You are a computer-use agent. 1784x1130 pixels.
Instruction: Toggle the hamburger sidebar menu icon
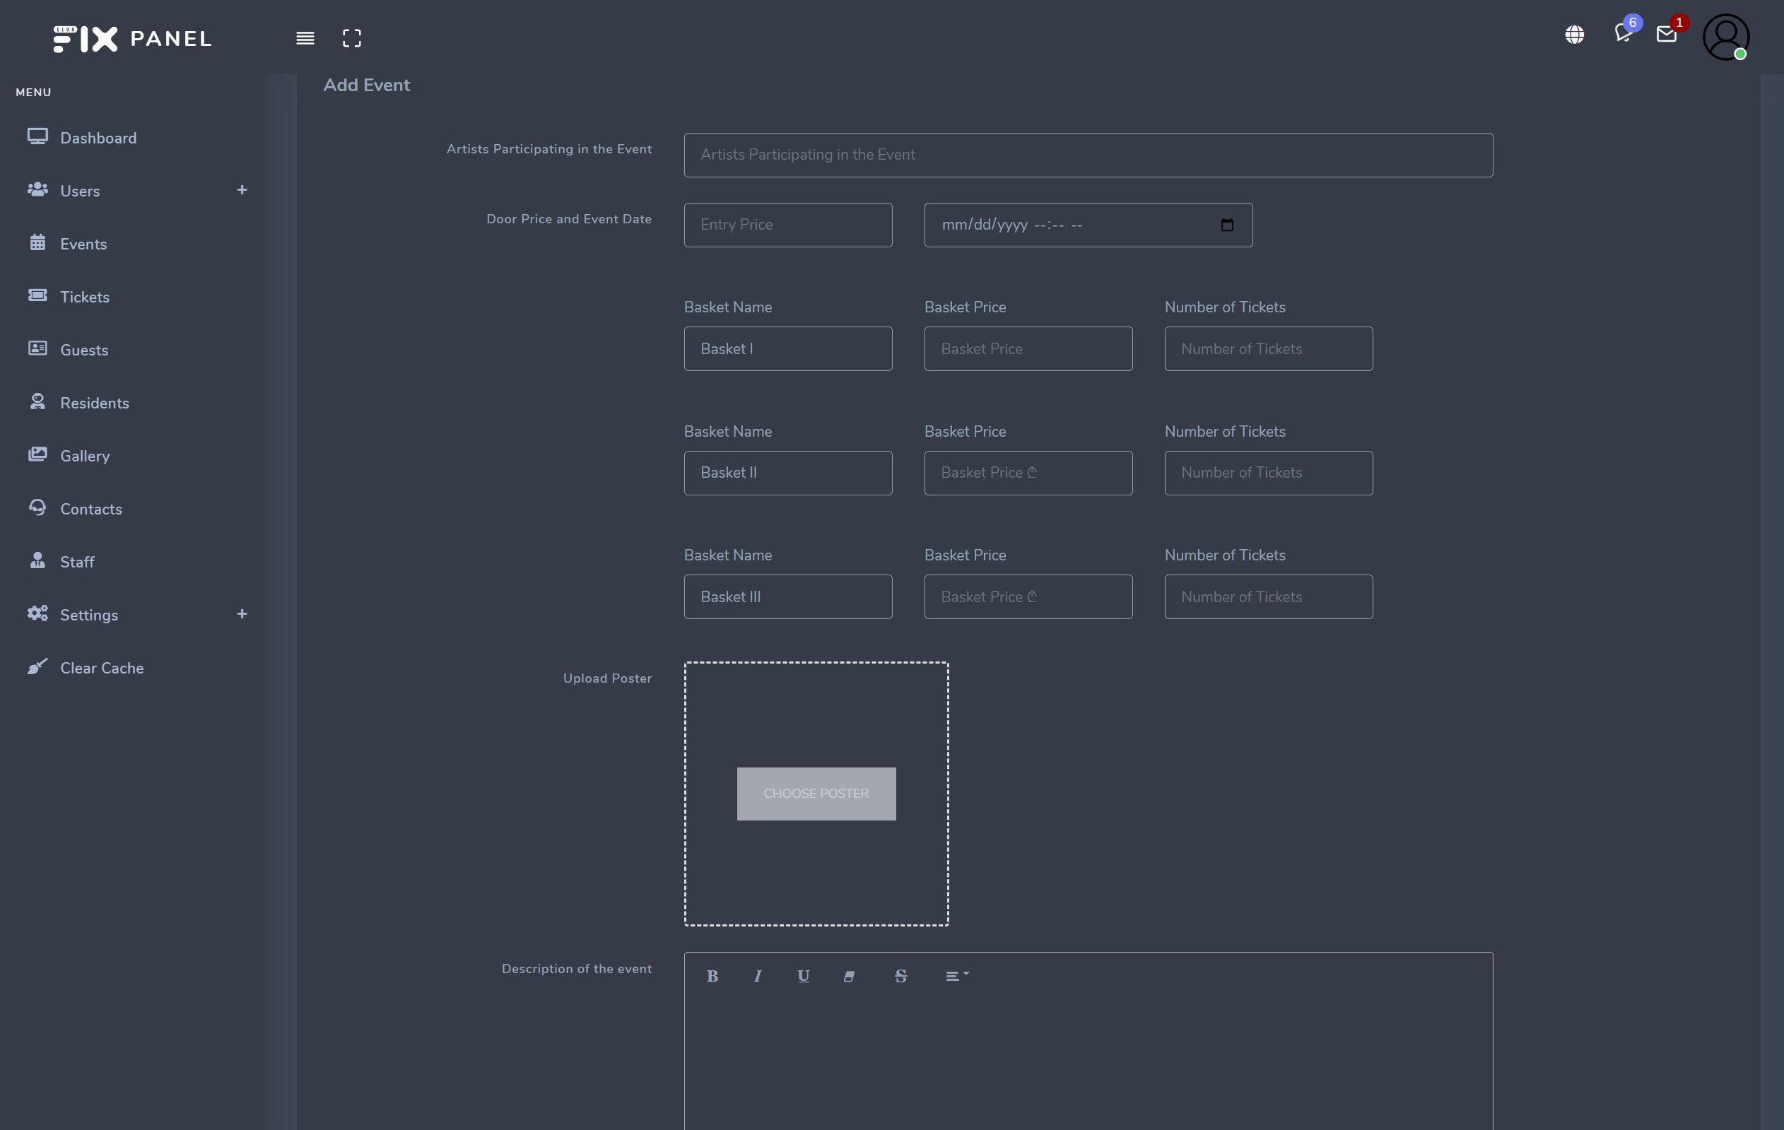coord(305,37)
